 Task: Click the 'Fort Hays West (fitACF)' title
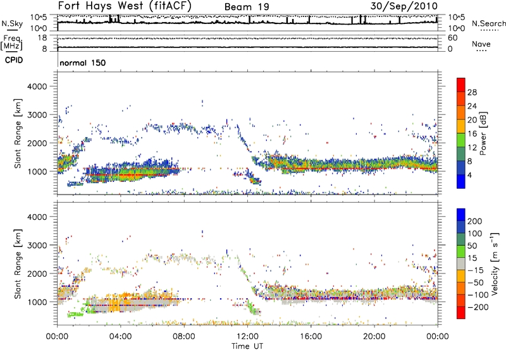coord(125,6)
